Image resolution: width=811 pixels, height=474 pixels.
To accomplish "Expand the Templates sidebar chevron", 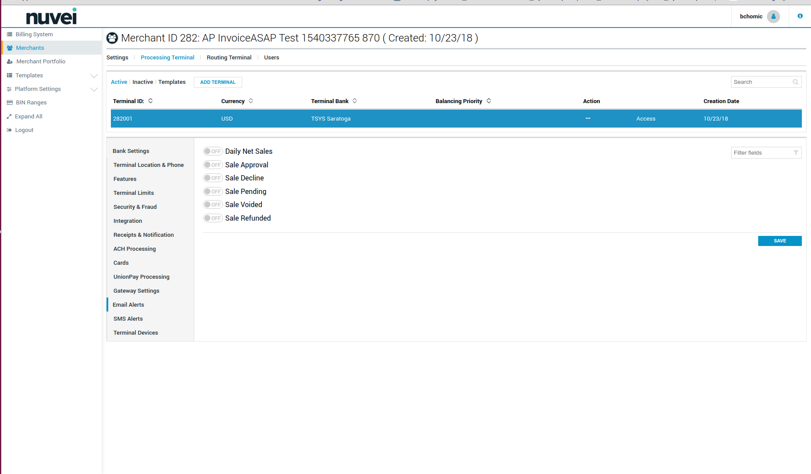I will pyautogui.click(x=94, y=76).
